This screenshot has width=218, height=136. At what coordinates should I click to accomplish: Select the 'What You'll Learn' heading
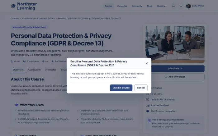coord(32,105)
